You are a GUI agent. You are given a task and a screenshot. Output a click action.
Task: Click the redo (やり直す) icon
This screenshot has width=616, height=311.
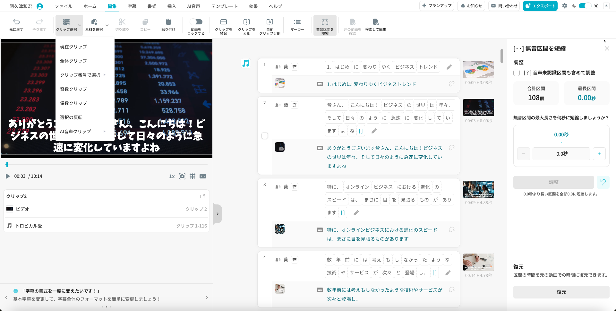click(39, 22)
